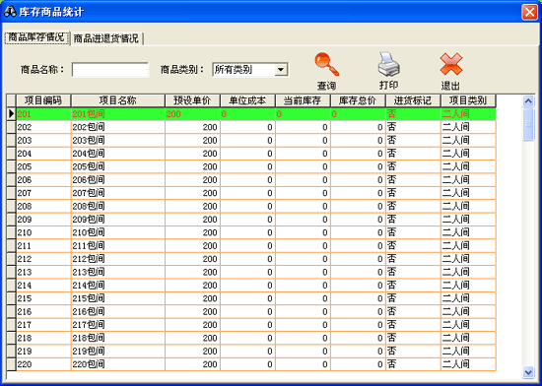Click the 当前库存 column header
542x386 pixels.
click(303, 100)
